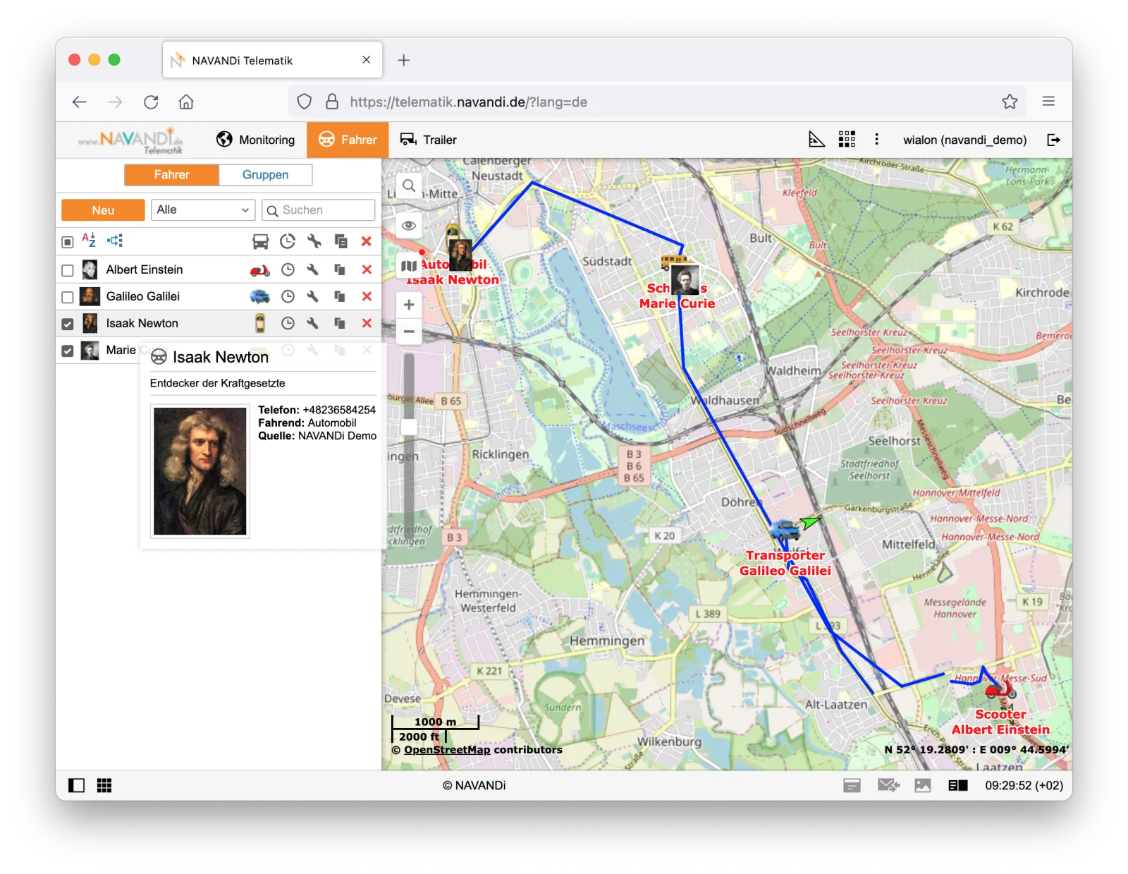Click Galileo Galilei's blue van icon
1128x874 pixels.
coord(260,296)
